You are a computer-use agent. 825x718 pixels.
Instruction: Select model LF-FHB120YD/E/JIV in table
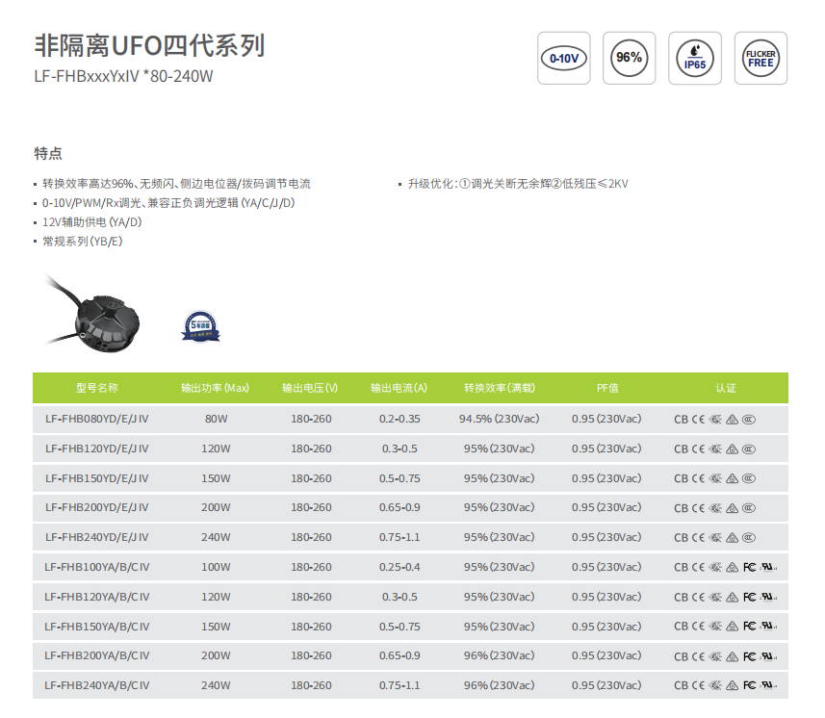pos(96,449)
